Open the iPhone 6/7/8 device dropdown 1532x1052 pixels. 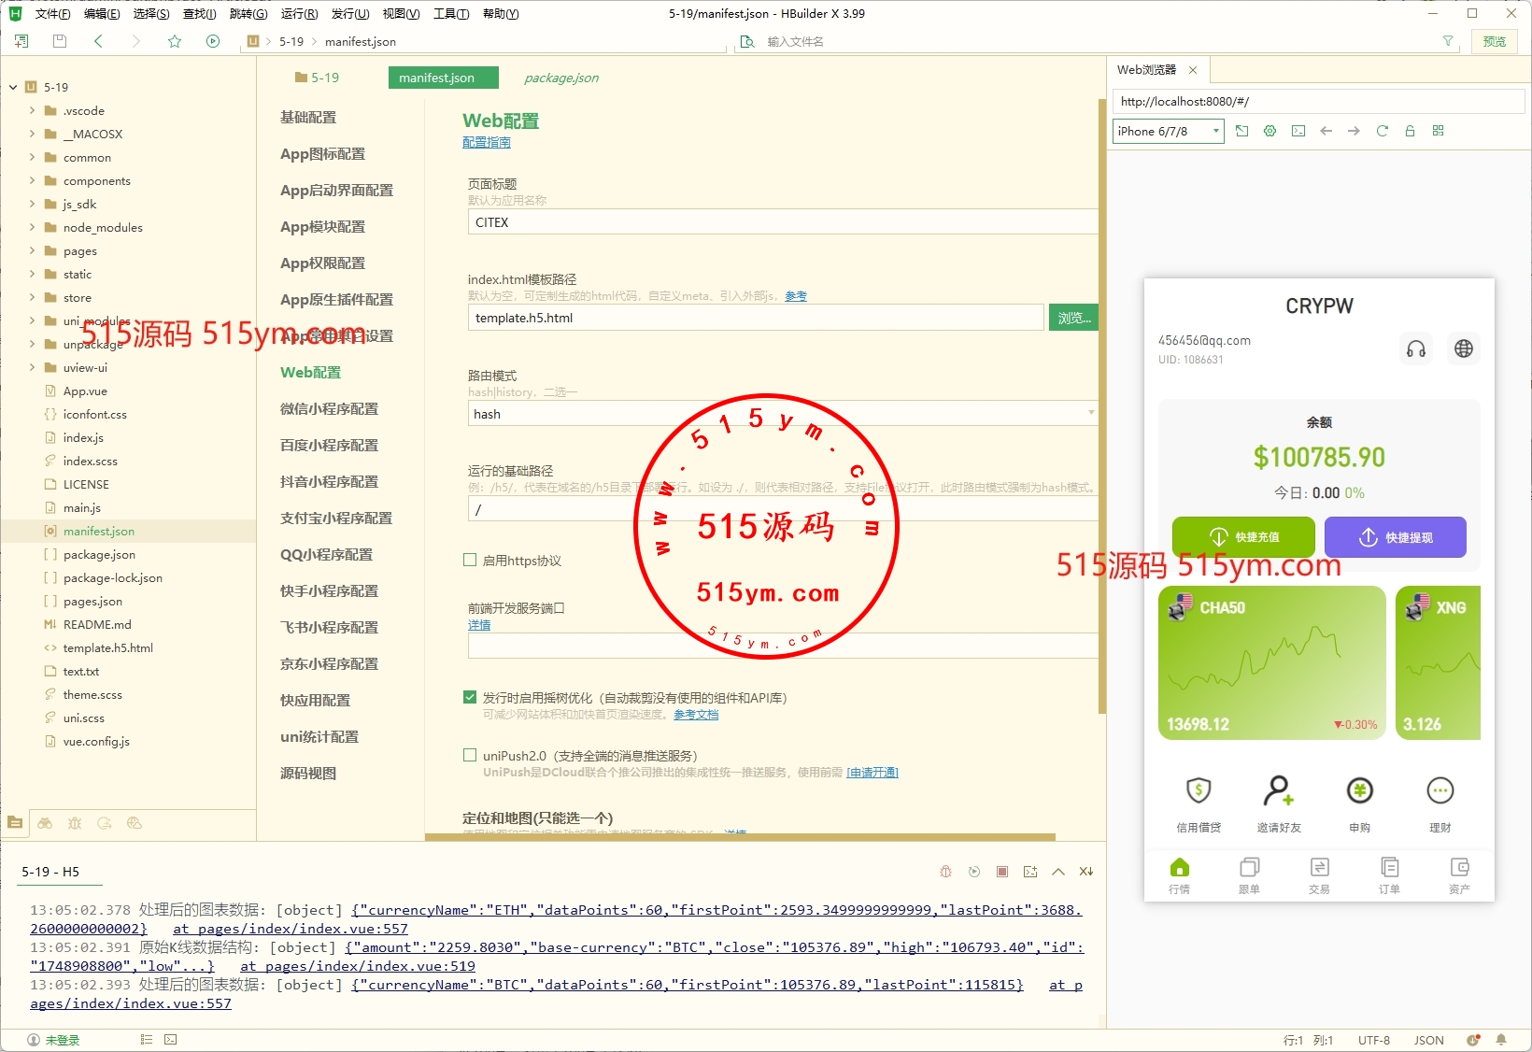1168,131
